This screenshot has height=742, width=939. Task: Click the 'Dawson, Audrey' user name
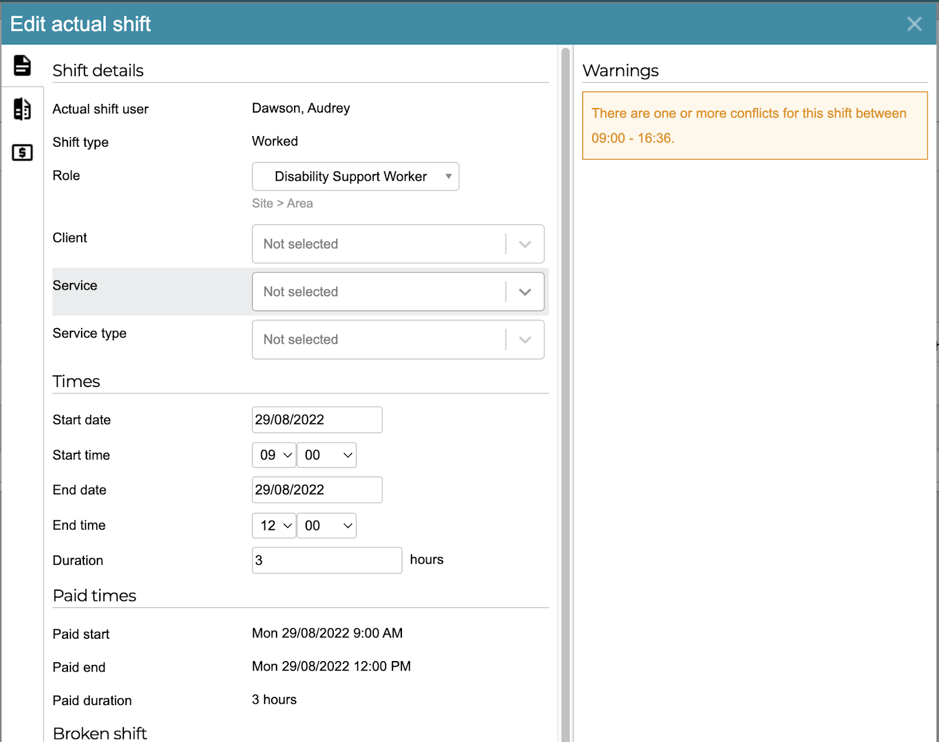click(301, 108)
